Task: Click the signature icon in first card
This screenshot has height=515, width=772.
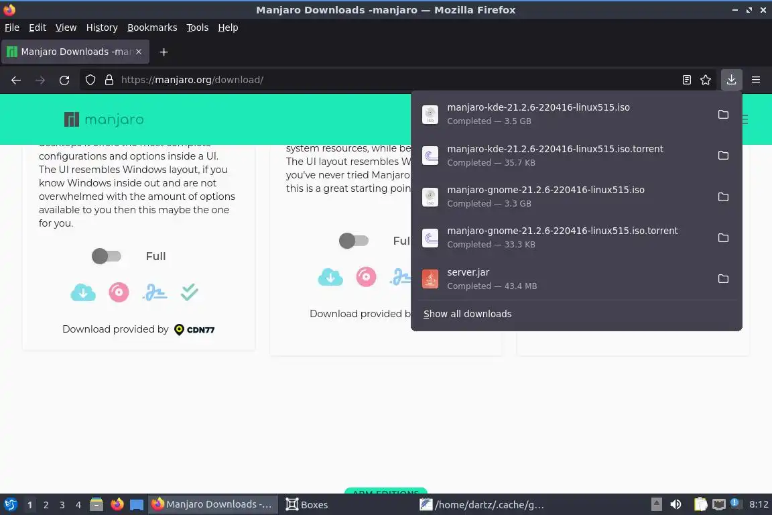Action: click(155, 292)
